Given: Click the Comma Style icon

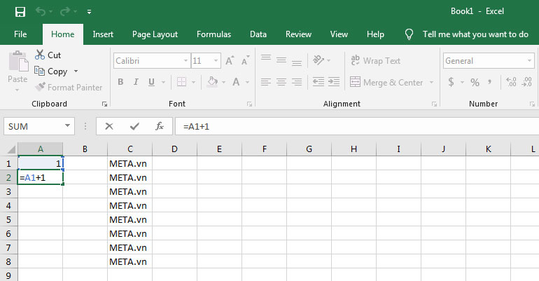Looking at the screenshot, I should coord(490,82).
